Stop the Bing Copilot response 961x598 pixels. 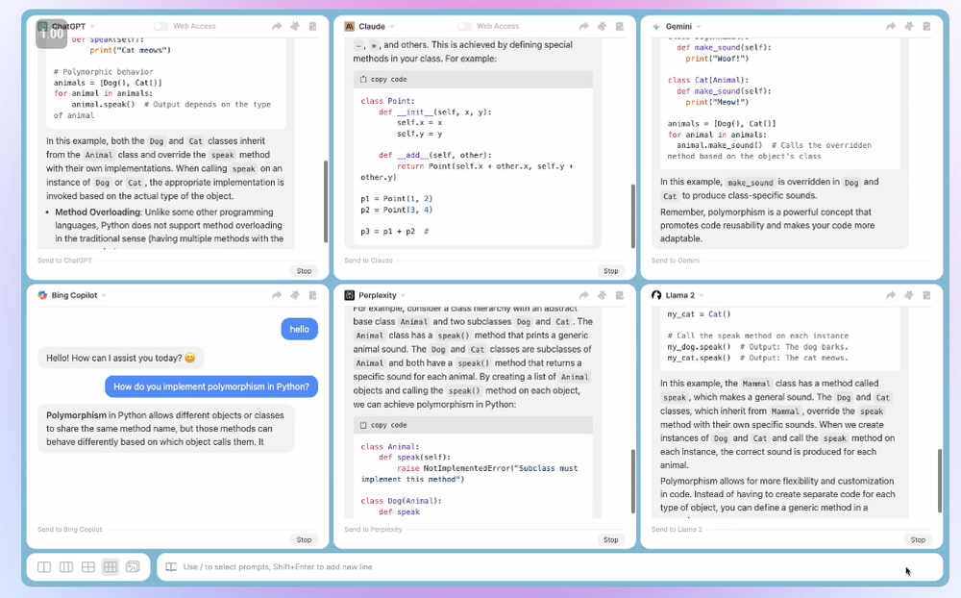point(304,539)
